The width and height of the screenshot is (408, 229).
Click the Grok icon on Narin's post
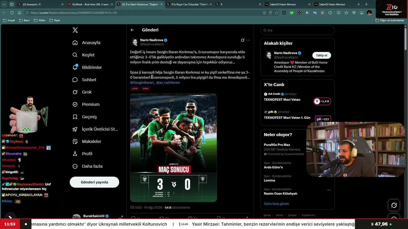tap(243, 40)
